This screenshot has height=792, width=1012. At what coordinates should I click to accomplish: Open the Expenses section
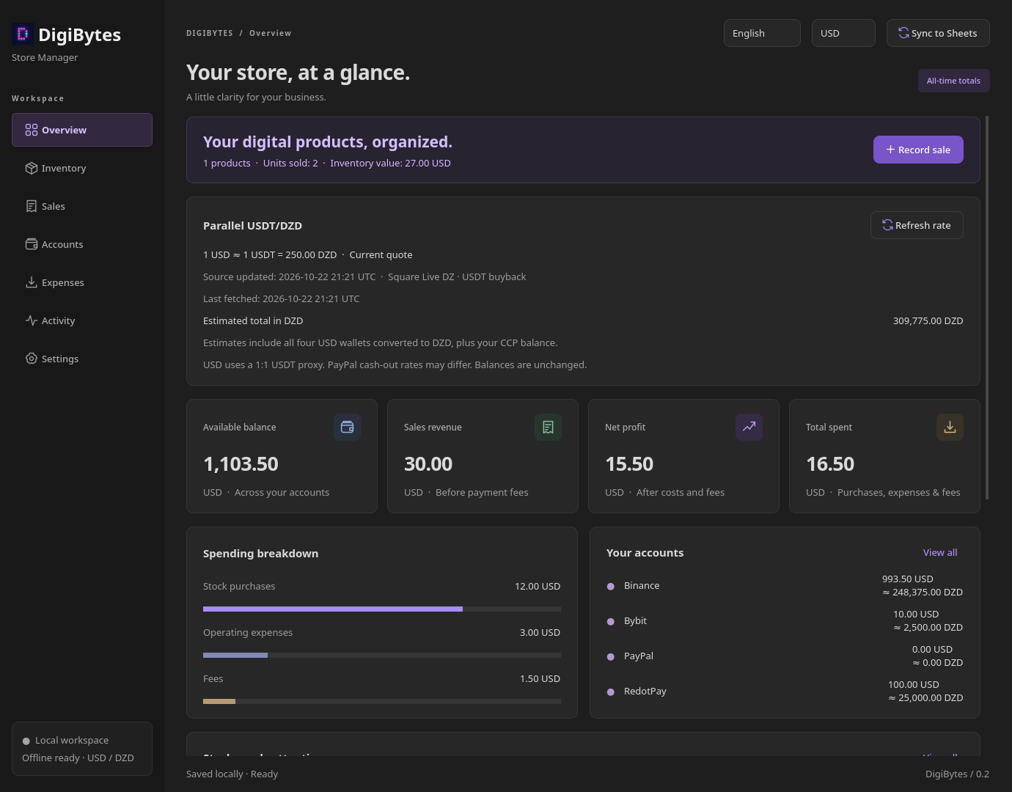coord(82,282)
